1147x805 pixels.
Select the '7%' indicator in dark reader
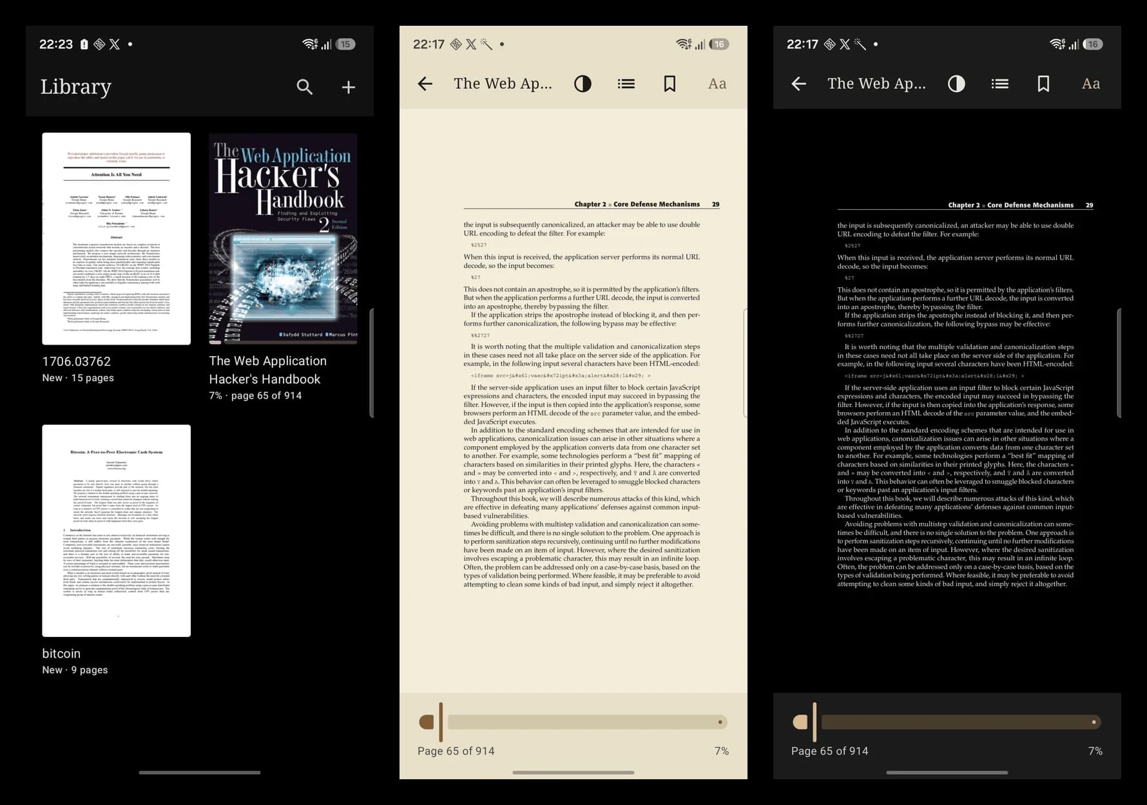(1095, 751)
